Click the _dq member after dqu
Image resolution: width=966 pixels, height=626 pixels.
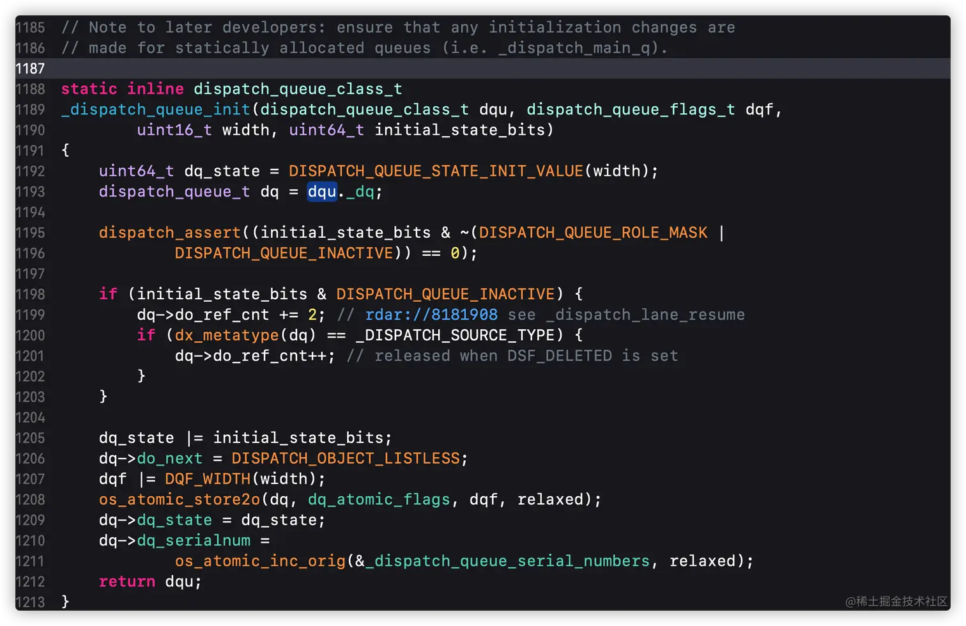pyautogui.click(x=360, y=192)
